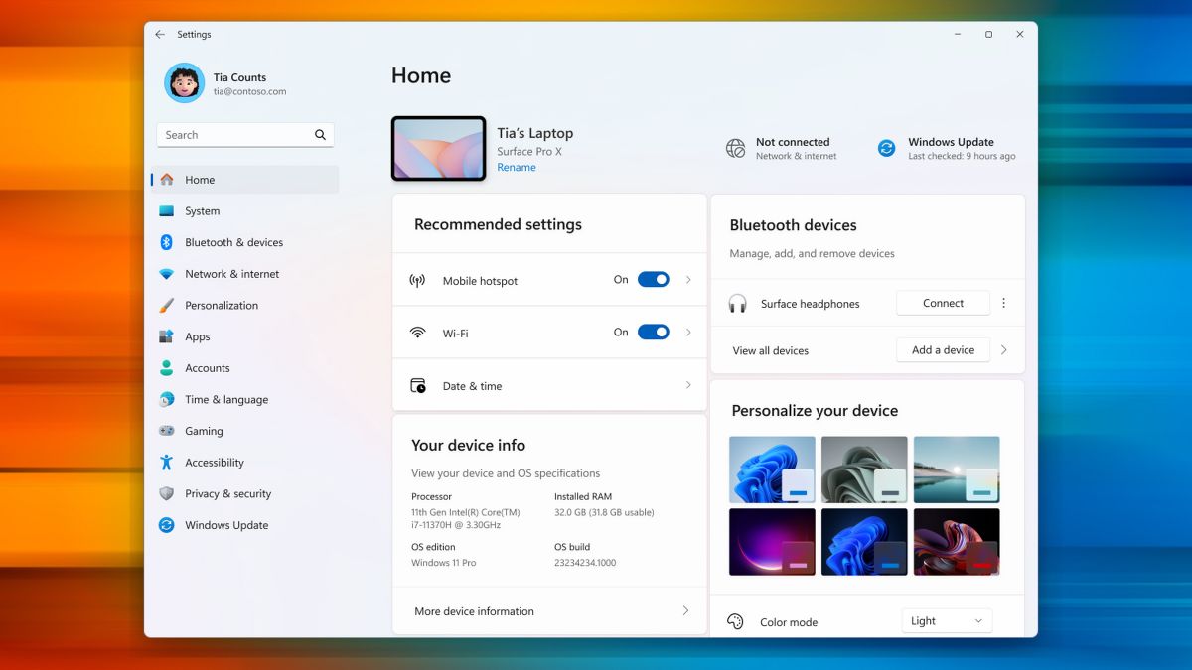Toggle Mobile hotspot off

coord(653,279)
